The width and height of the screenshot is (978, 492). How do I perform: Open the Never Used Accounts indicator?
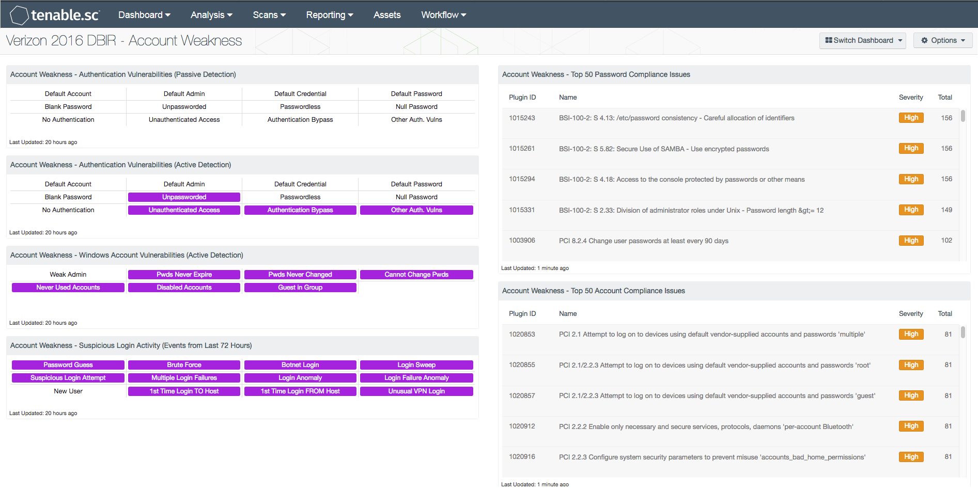click(68, 288)
